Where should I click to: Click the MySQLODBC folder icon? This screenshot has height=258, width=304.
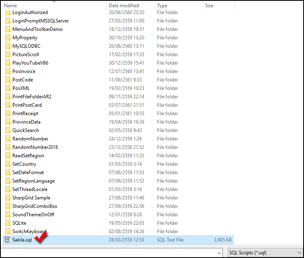[x=8, y=46]
